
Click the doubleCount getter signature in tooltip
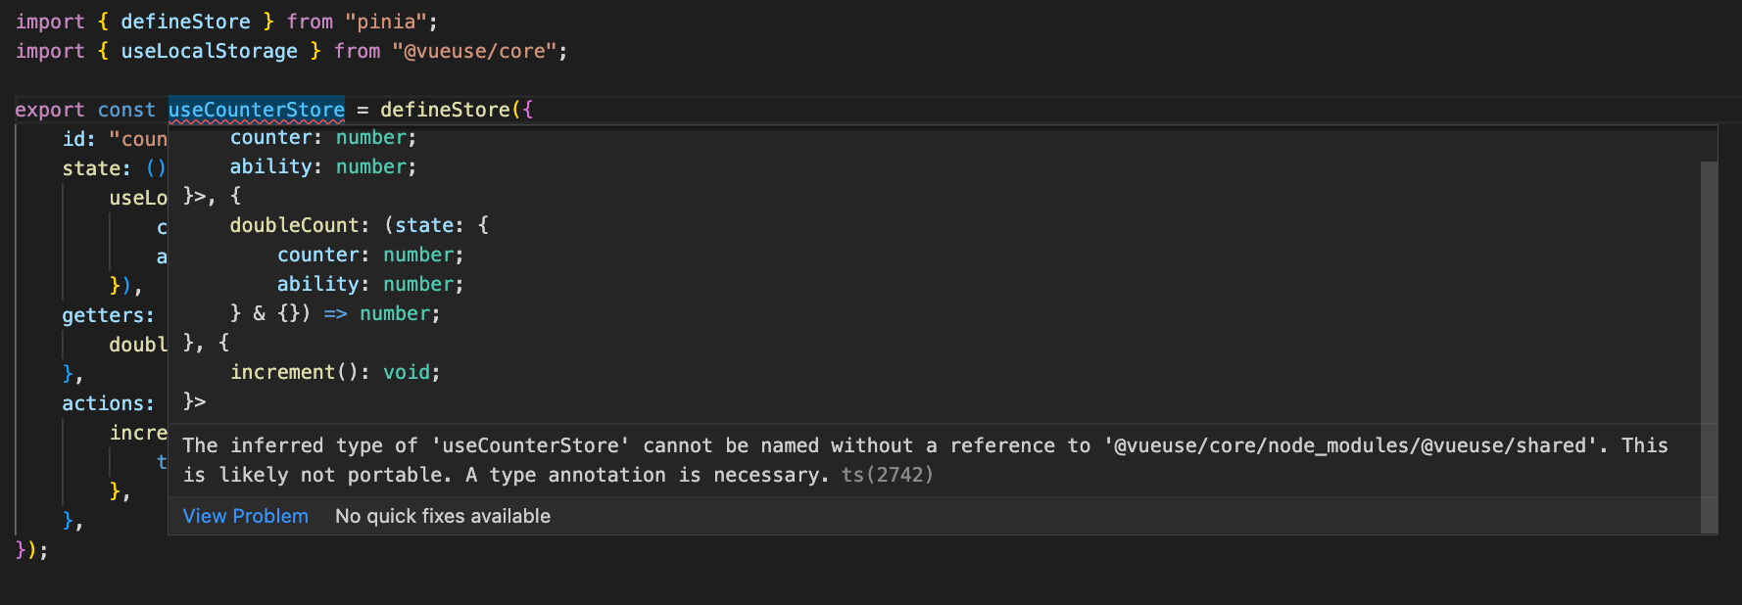tap(358, 224)
